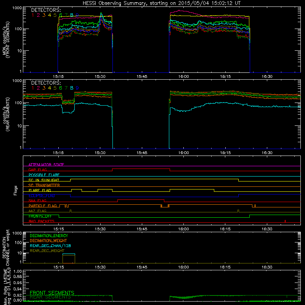Click the FRONTS_OFF flag label
305x305 pixels.
40,216
